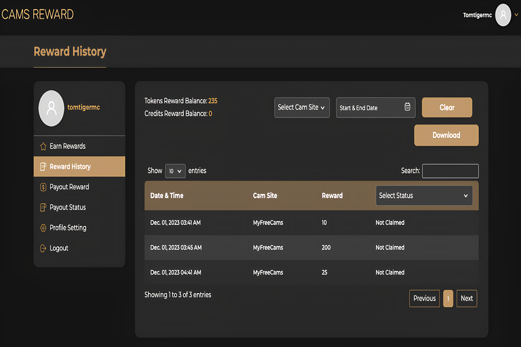This screenshot has width=521, height=347.
Task: Click the Clear button
Action: coord(447,107)
